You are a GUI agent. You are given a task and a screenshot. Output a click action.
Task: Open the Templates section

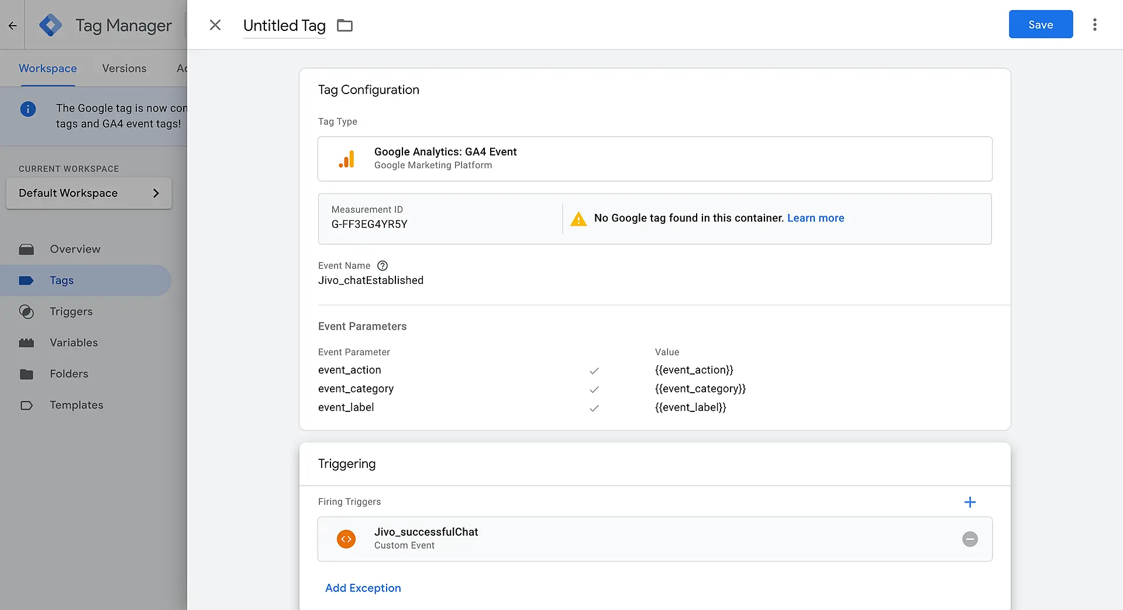pos(76,405)
